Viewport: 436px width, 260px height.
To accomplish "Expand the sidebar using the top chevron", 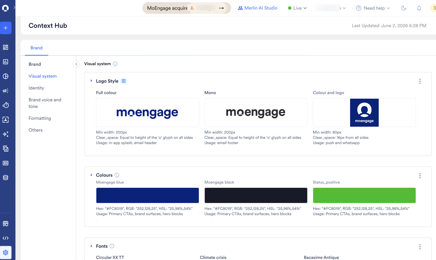I will 14,8.
